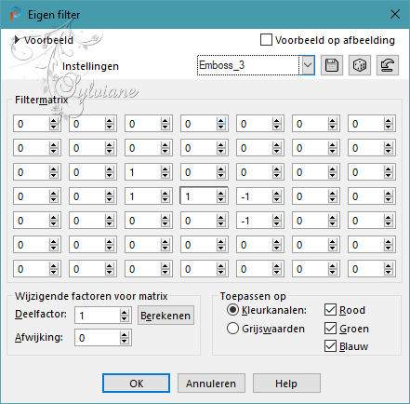Screen dimensions: 410x404
Task: Uncheck the Groen channel checkbox
Action: click(x=330, y=328)
